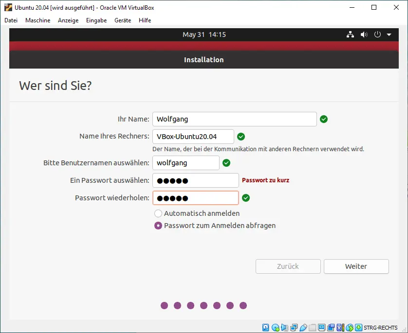Click the wired network icon in Ubuntu top bar
The width and height of the screenshot is (408, 333).
[x=350, y=35]
